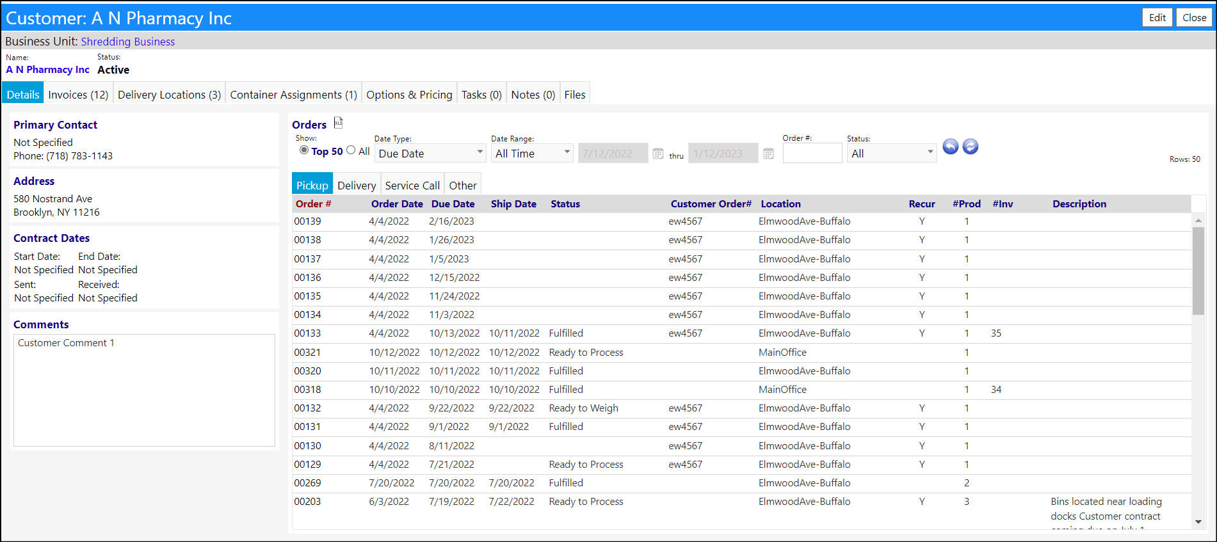Open the Files tab
Screen dimensions: 1217x542
pyautogui.click(x=575, y=94)
